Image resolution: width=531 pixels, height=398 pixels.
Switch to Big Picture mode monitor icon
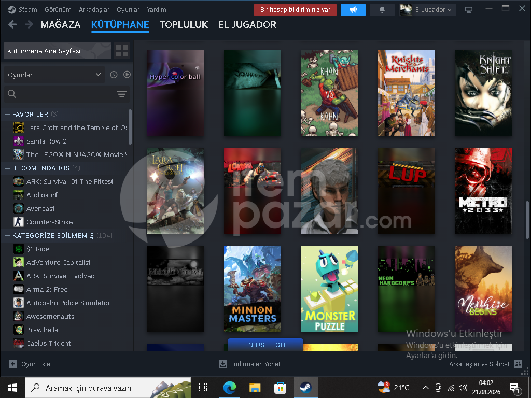(x=469, y=10)
